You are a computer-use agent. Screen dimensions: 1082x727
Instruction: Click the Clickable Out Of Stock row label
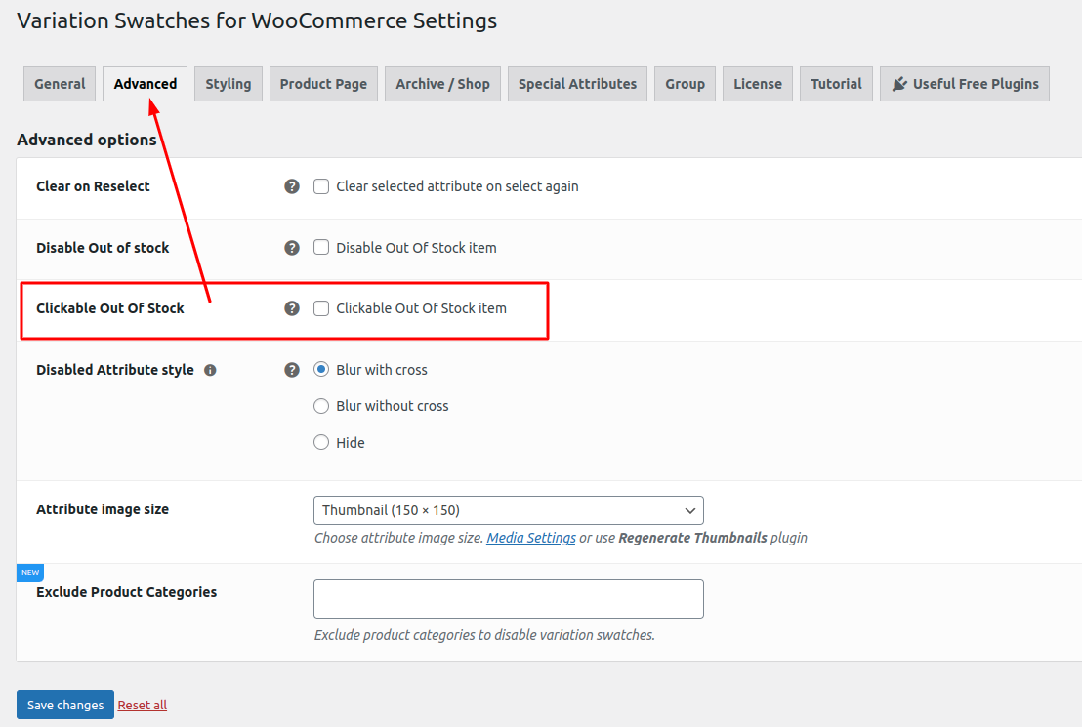point(110,308)
